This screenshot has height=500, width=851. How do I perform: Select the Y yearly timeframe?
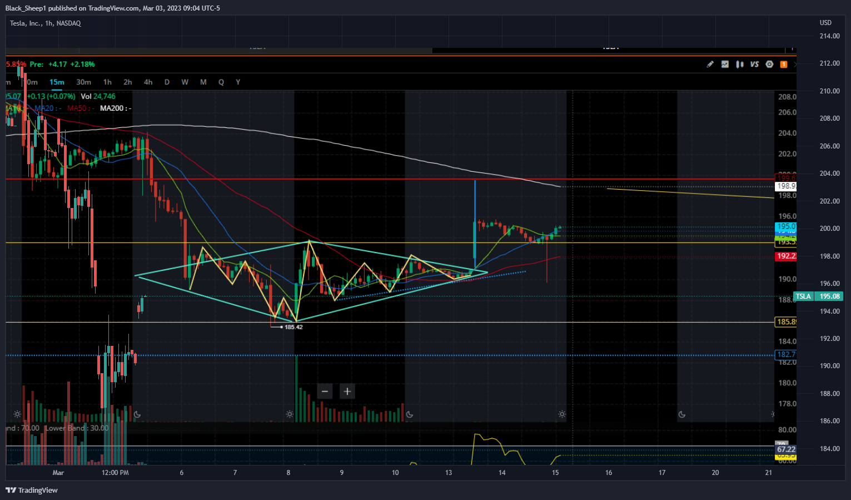coord(238,82)
